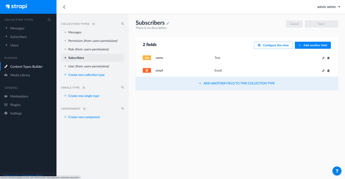This screenshot has height=179, width=345.
Task: Click the Cancel button
Action: (x=294, y=24)
